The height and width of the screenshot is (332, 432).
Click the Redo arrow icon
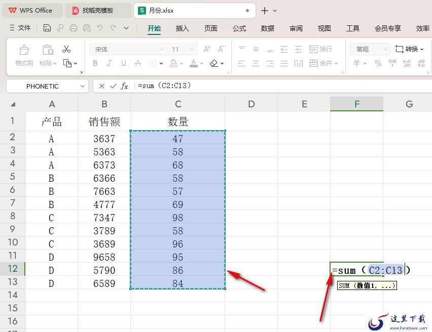click(x=113, y=27)
